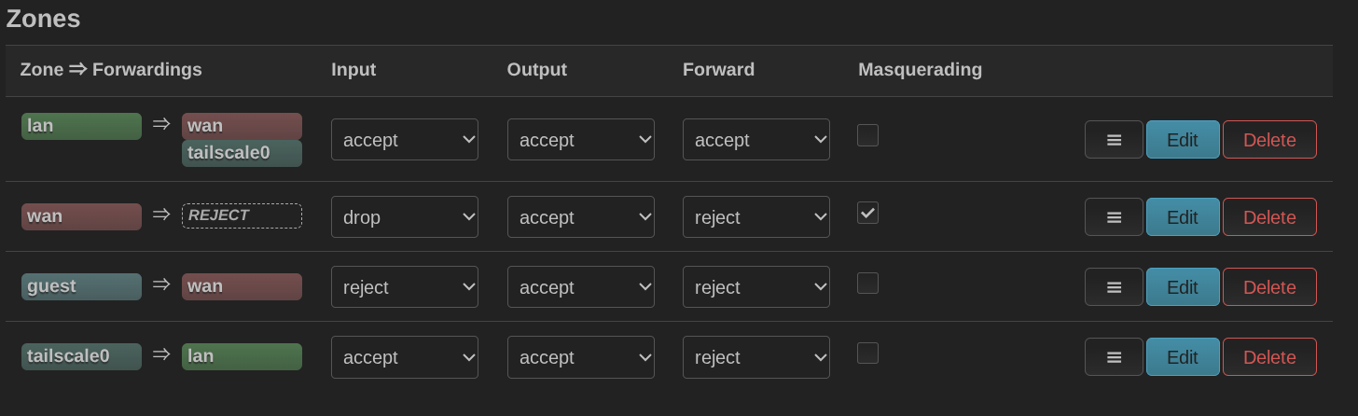Image resolution: width=1358 pixels, height=416 pixels.
Task: Delete the guest zone
Action: click(1269, 287)
